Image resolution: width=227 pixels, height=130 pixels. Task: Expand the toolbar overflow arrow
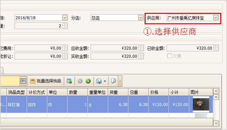pos(120,81)
